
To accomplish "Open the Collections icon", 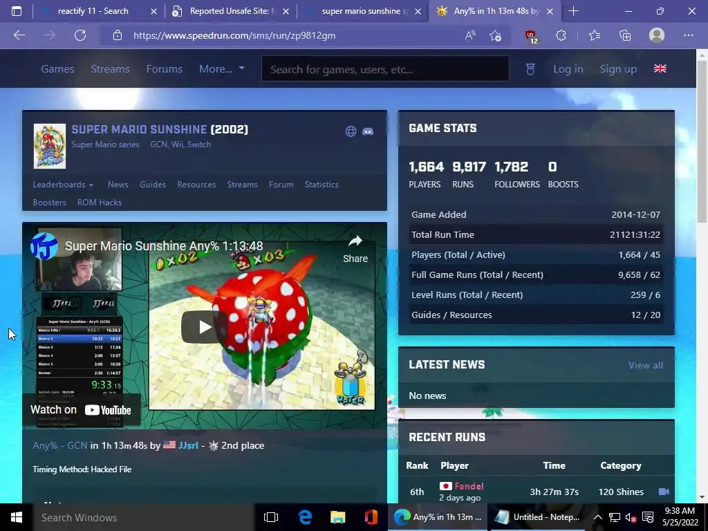I will [x=625, y=35].
